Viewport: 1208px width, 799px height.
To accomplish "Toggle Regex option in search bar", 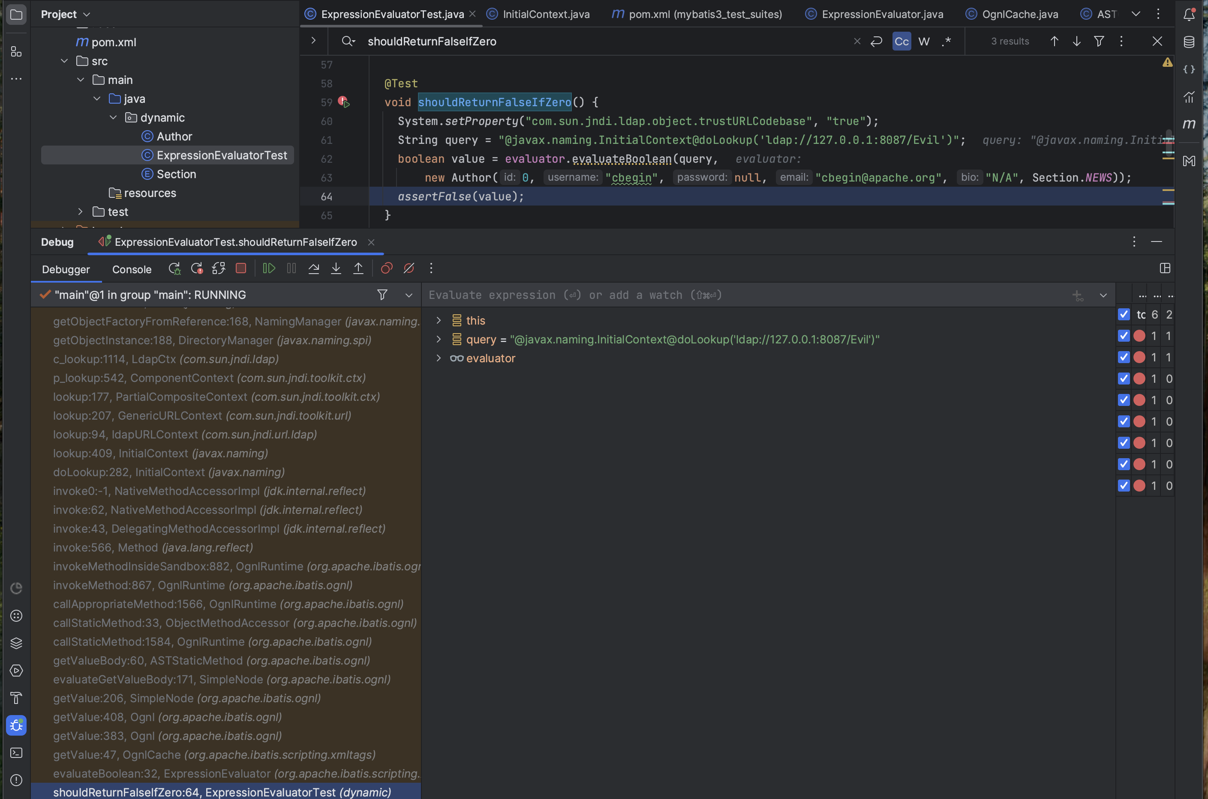I will coord(947,41).
